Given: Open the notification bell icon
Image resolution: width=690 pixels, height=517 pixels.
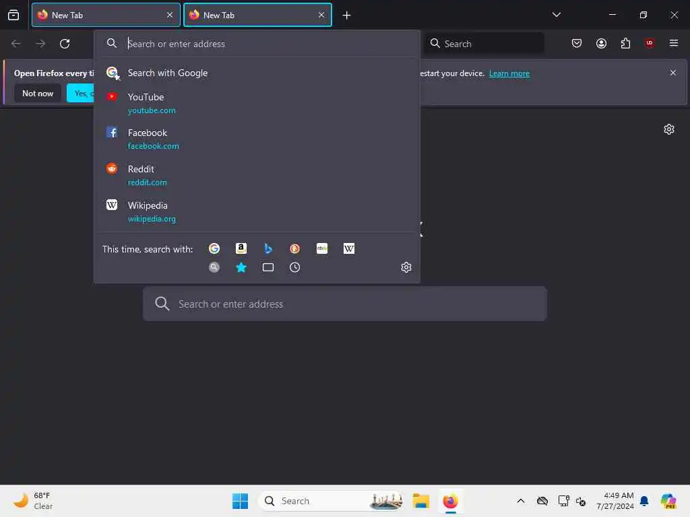Looking at the screenshot, I should click(644, 501).
